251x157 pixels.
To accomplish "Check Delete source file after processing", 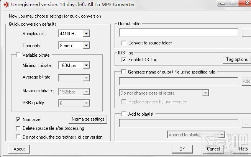I will [x=18, y=128].
